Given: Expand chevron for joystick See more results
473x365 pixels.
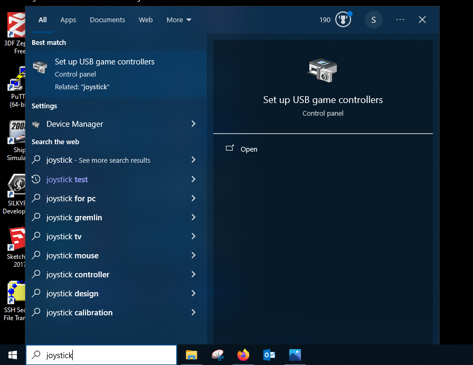Looking at the screenshot, I should (x=193, y=160).
